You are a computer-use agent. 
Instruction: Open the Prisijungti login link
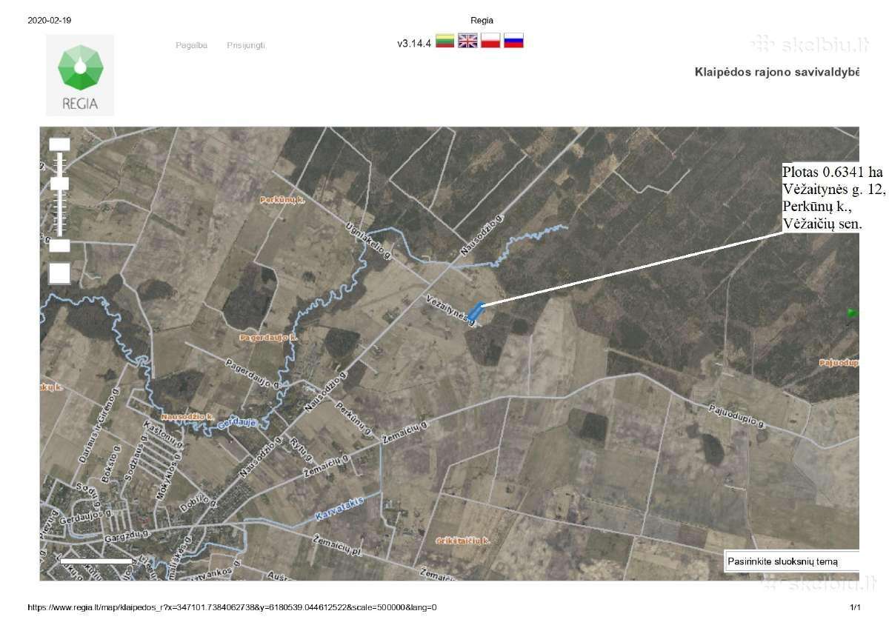(x=245, y=45)
